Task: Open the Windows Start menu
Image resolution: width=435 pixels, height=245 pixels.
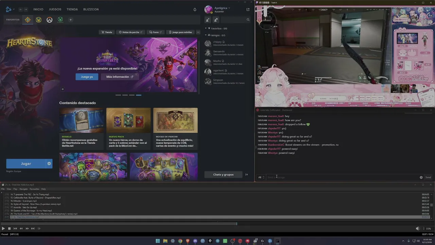Action: tap(158, 241)
